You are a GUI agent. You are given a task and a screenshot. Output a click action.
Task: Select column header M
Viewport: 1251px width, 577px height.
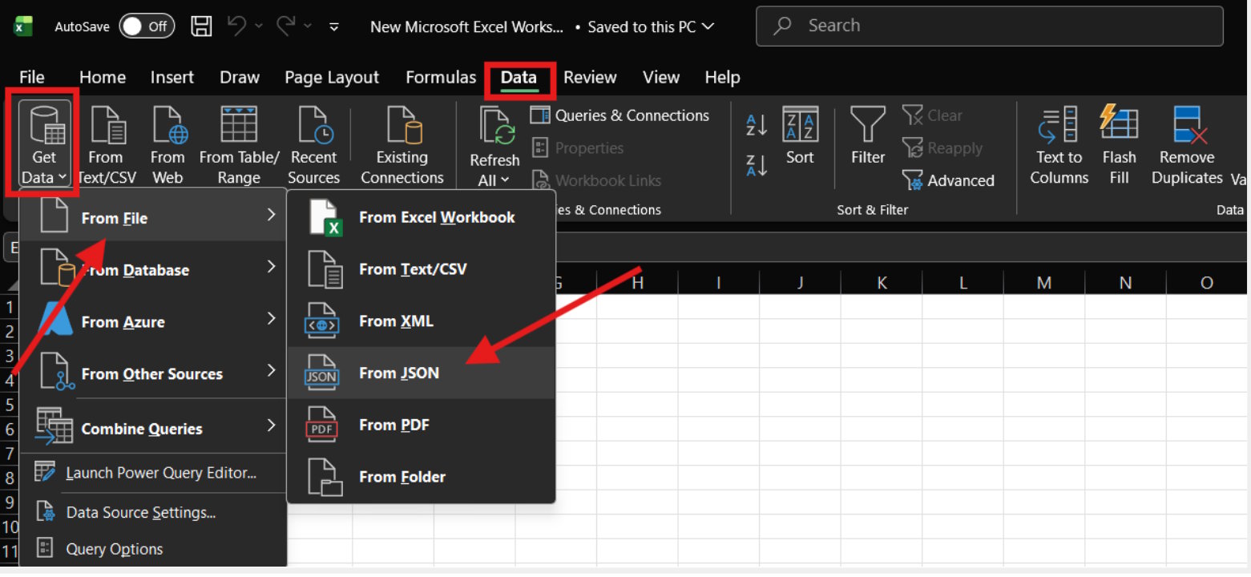click(x=1044, y=282)
